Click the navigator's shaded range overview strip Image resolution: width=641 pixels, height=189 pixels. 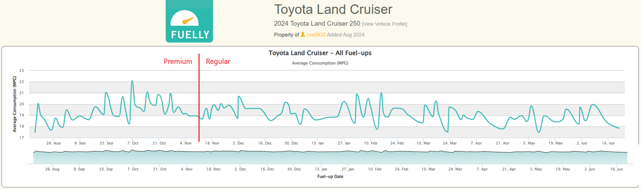point(330,157)
